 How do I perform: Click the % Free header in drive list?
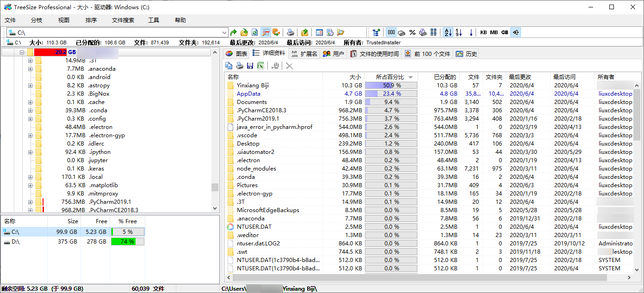pos(127,221)
